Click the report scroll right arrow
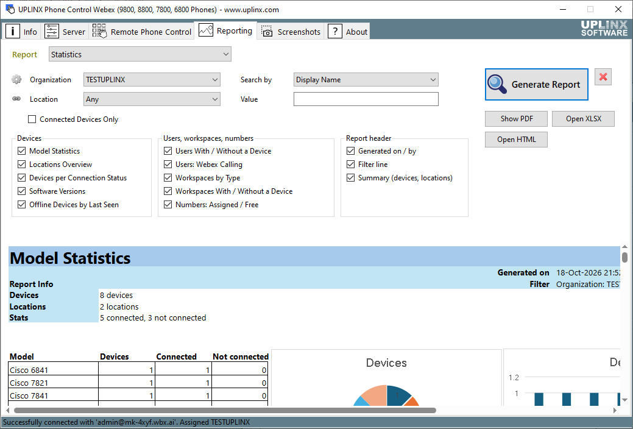 coord(615,411)
